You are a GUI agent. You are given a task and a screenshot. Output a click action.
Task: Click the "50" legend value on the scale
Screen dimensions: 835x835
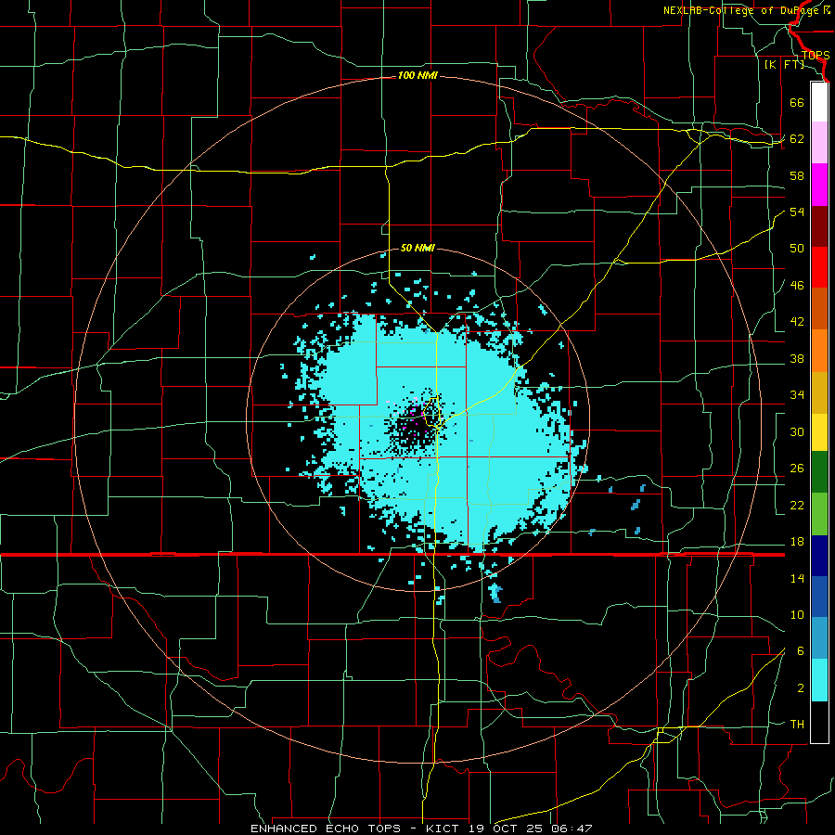pos(797,249)
